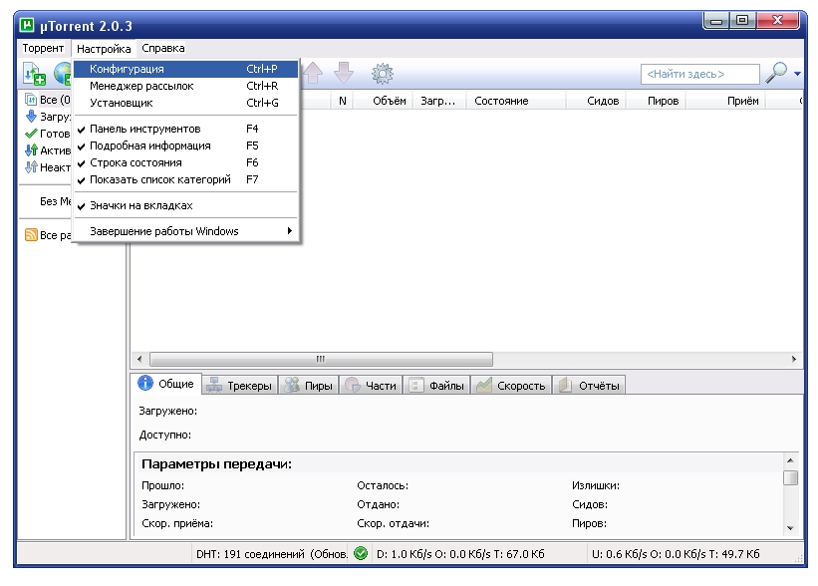Image resolution: width=818 pixels, height=586 pixels.
Task: Toggle Подробная информация option
Action: [x=185, y=146]
